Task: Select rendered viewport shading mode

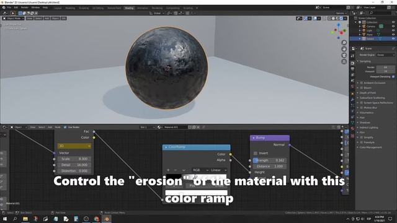Action: (341, 19)
